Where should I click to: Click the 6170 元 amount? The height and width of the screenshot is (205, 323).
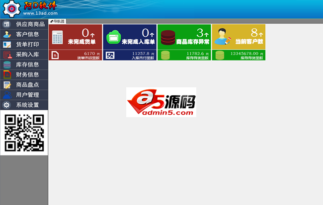[92, 54]
